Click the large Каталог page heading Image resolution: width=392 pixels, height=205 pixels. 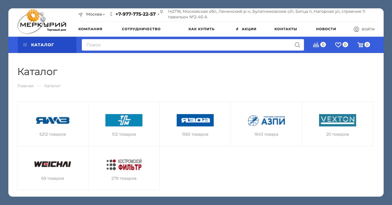click(37, 72)
